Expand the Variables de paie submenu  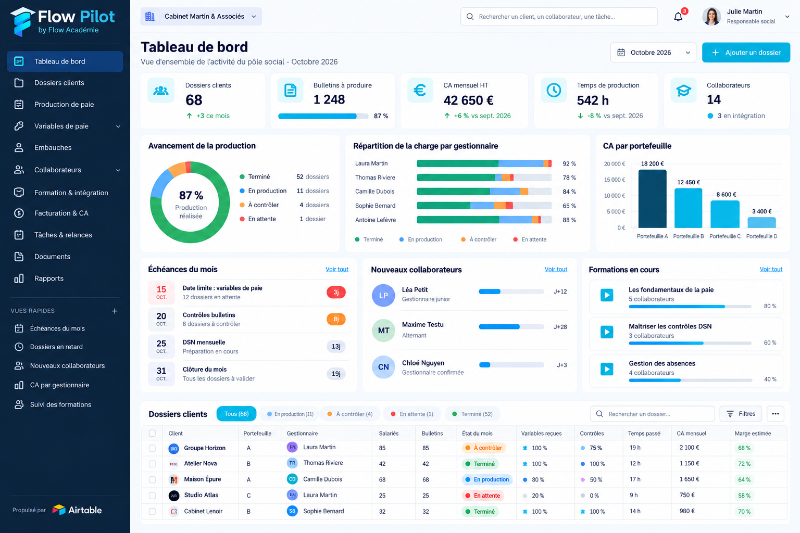point(118,126)
